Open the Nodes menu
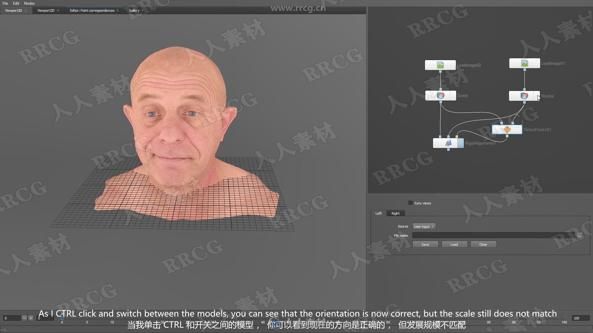The width and height of the screenshot is (593, 333). point(29,3)
